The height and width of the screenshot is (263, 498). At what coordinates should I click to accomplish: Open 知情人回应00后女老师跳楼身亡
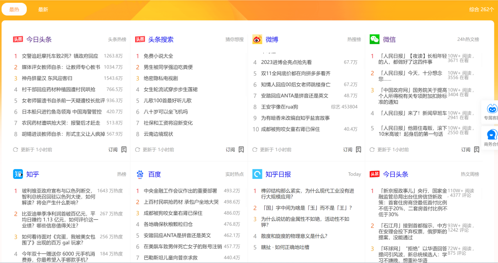[296, 85]
